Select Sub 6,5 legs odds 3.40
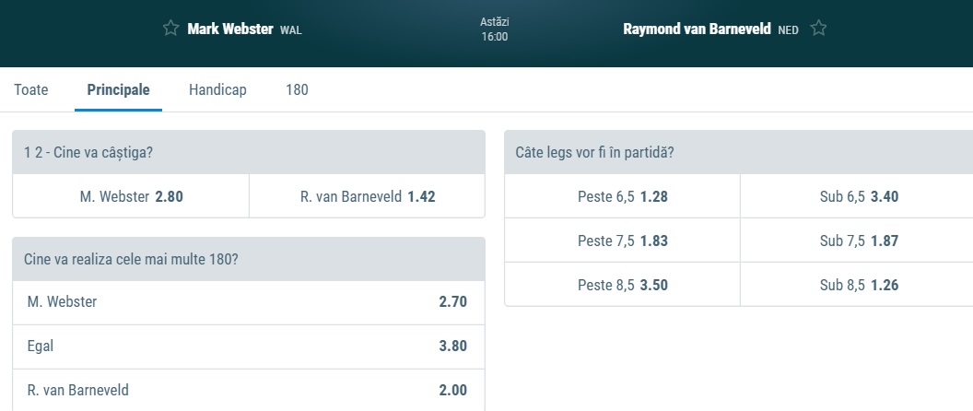The image size is (973, 411). [x=858, y=196]
